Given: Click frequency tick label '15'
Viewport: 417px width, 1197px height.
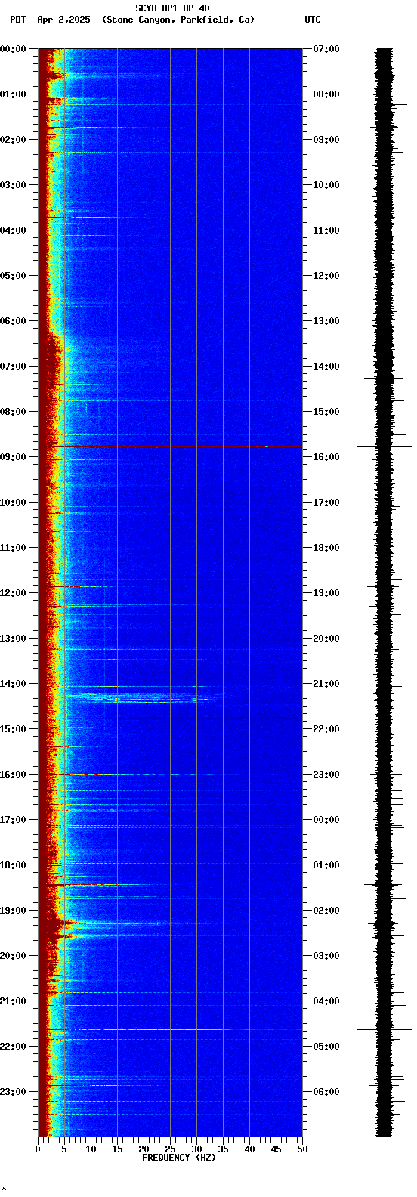Looking at the screenshot, I should pos(117,1149).
